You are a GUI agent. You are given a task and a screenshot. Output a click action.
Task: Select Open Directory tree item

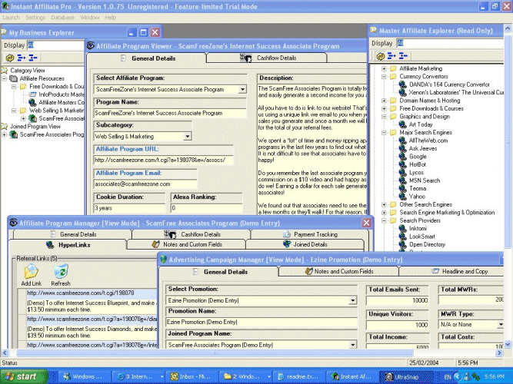427,244
